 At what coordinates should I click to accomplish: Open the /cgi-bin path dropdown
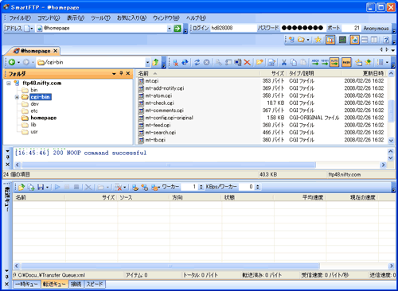click(x=147, y=62)
